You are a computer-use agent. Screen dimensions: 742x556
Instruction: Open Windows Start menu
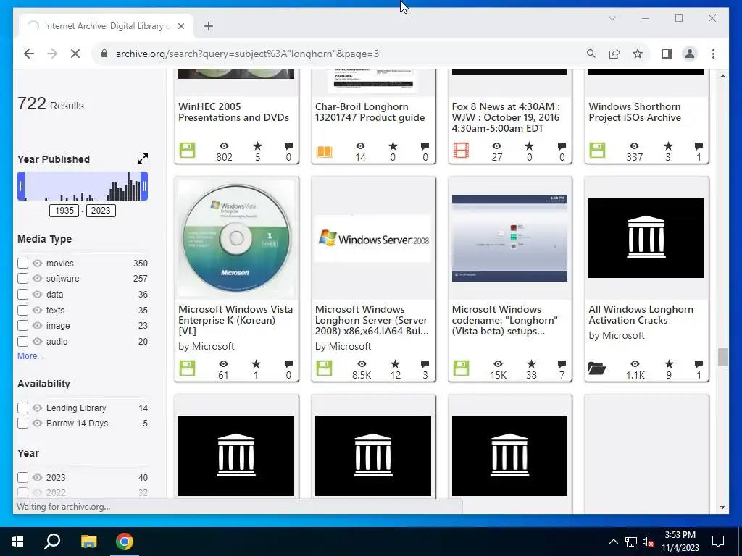[17, 542]
